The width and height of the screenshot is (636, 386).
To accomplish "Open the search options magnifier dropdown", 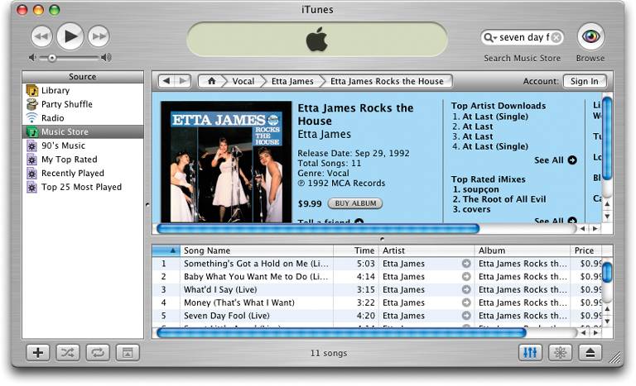I will pyautogui.click(x=491, y=37).
